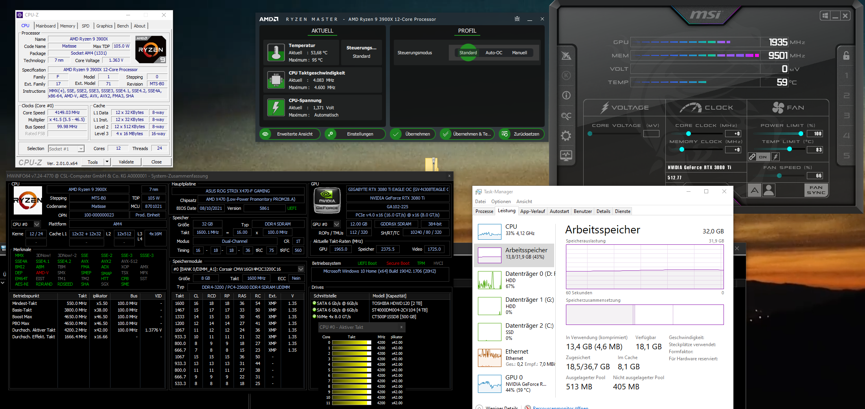The image size is (865, 409).
Task: Select GPU 0 graph in Task Manager
Action: [489, 384]
